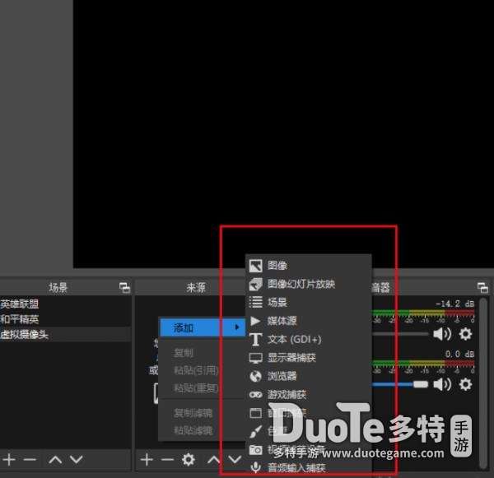Viewport: 494px width, 478px height.
Task: Open source properties gear in Sources toolbar
Action: (x=189, y=460)
